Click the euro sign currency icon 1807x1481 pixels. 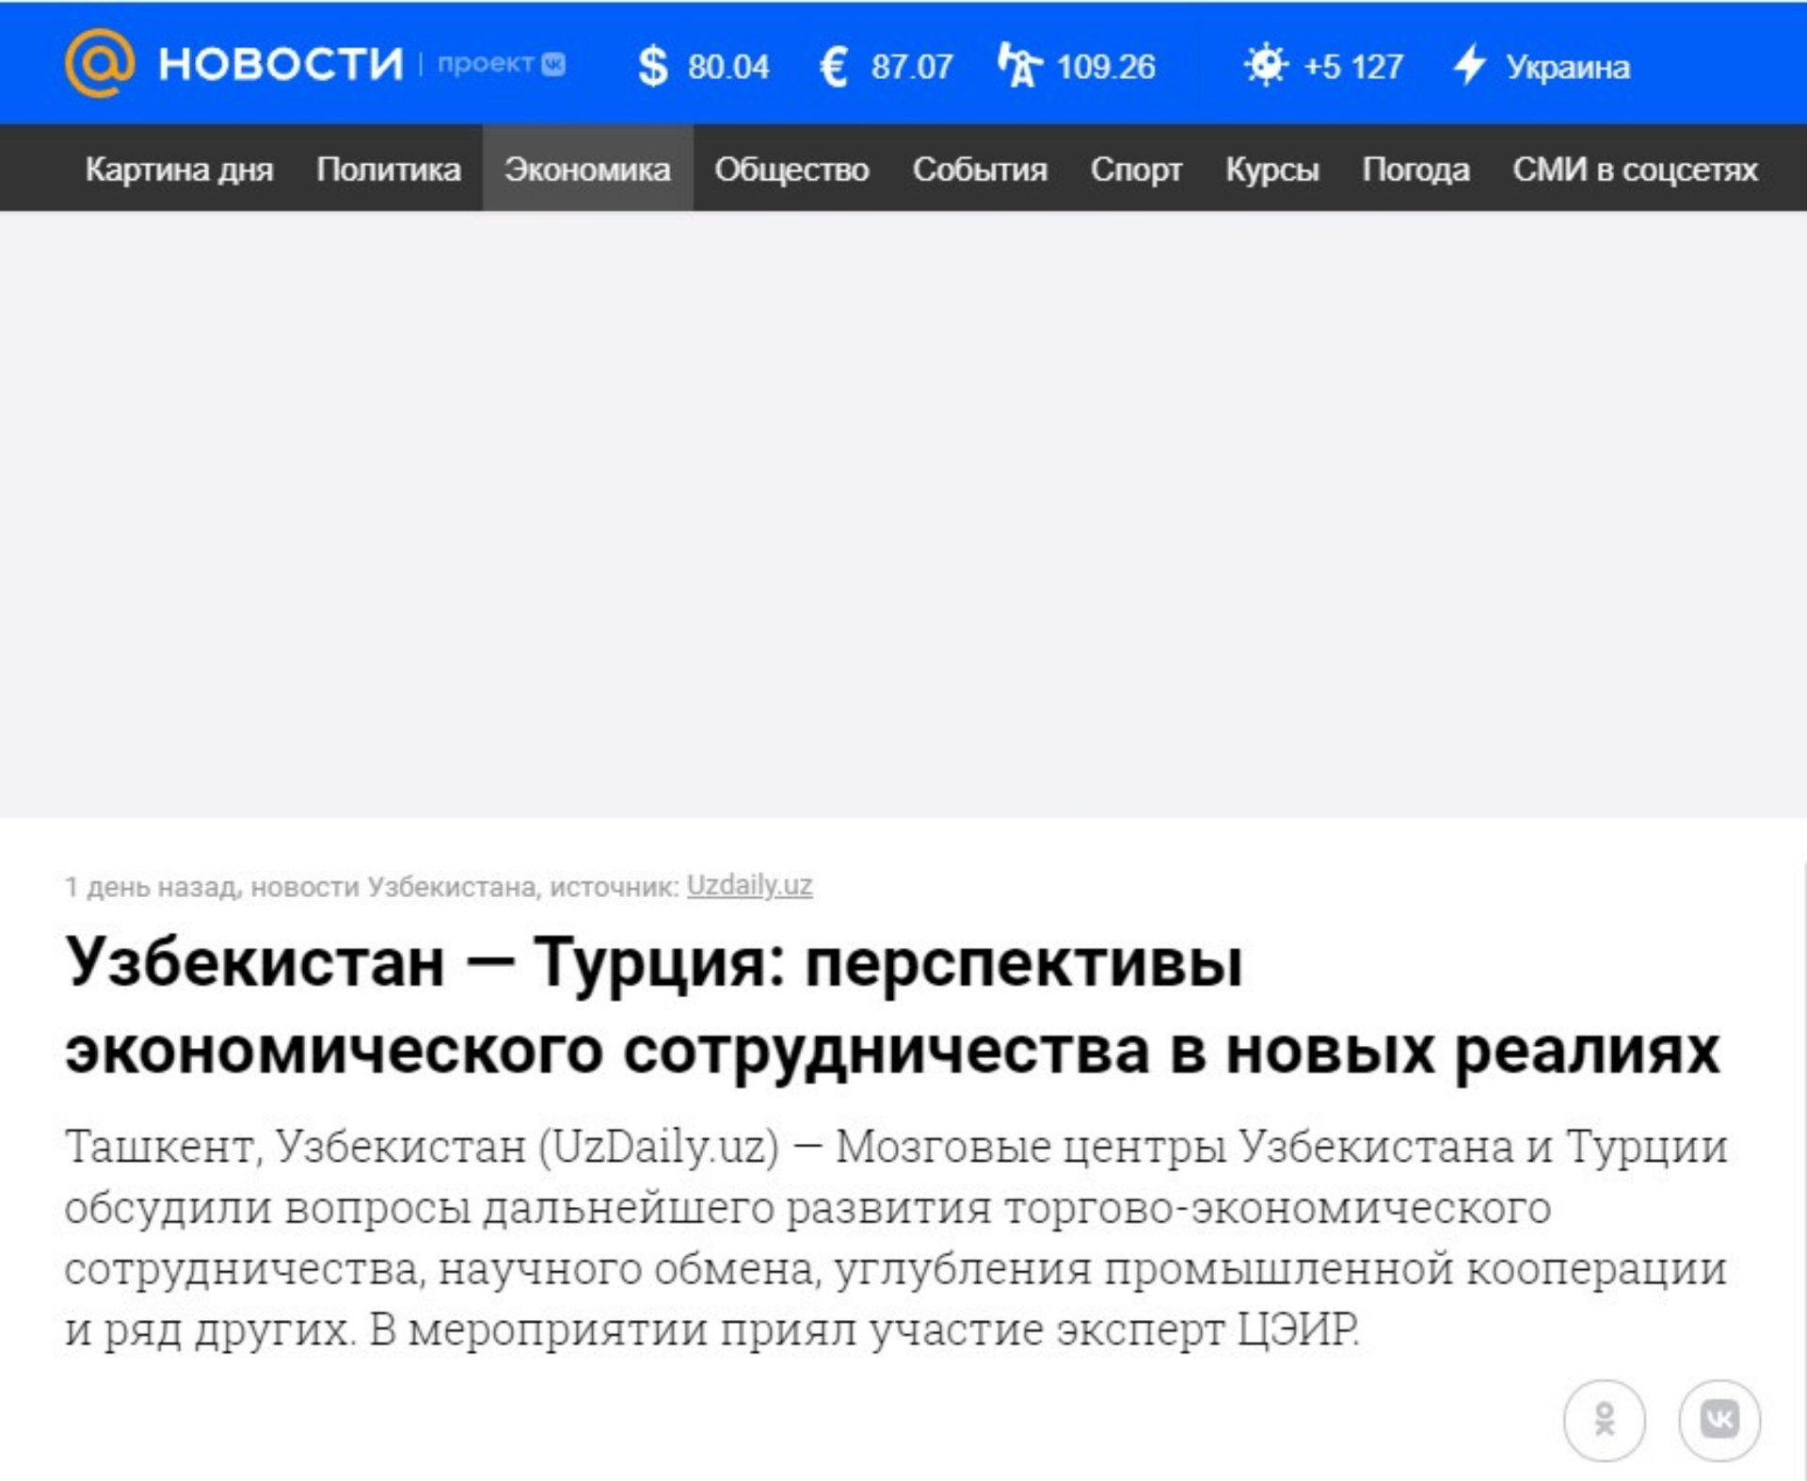[834, 67]
